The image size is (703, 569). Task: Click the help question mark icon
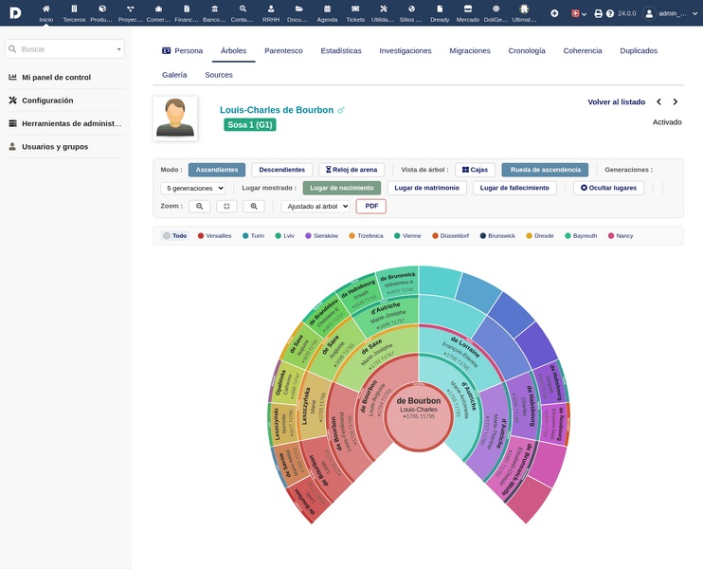point(610,13)
